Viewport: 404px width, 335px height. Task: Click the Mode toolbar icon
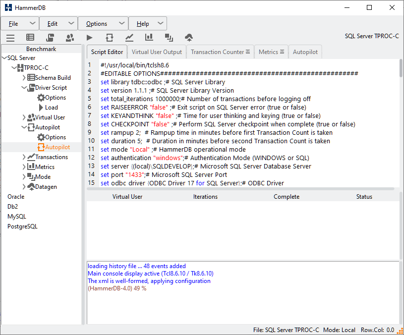(169, 37)
